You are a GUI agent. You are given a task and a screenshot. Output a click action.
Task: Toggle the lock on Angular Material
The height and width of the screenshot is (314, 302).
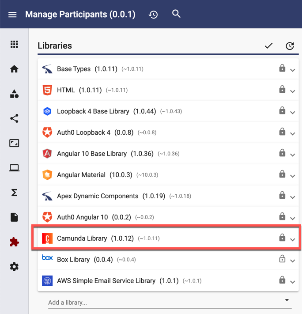[x=282, y=174]
